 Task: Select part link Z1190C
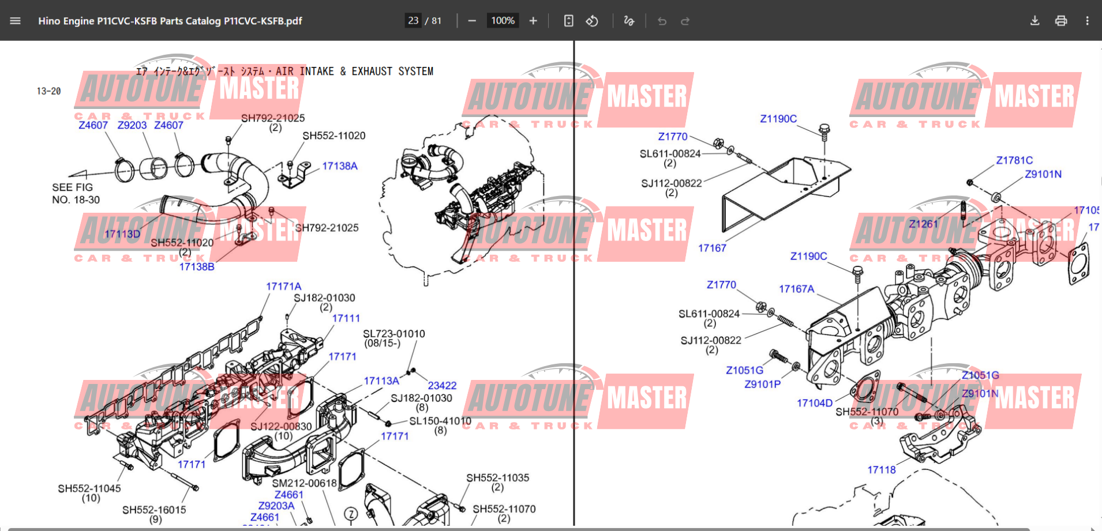(x=778, y=119)
